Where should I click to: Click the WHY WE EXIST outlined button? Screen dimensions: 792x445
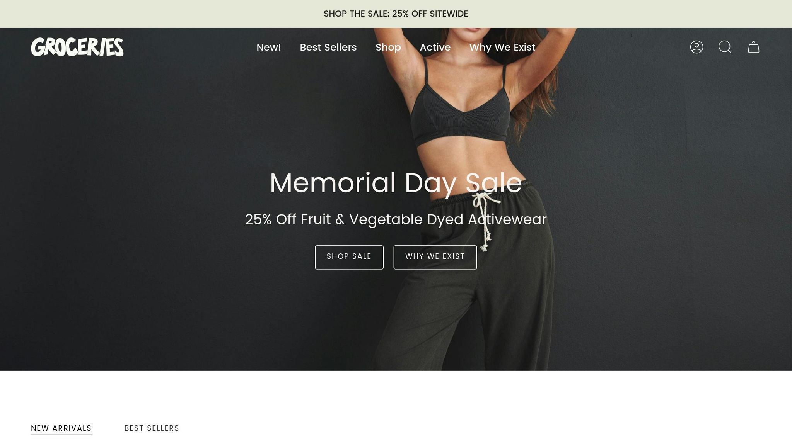(435, 257)
